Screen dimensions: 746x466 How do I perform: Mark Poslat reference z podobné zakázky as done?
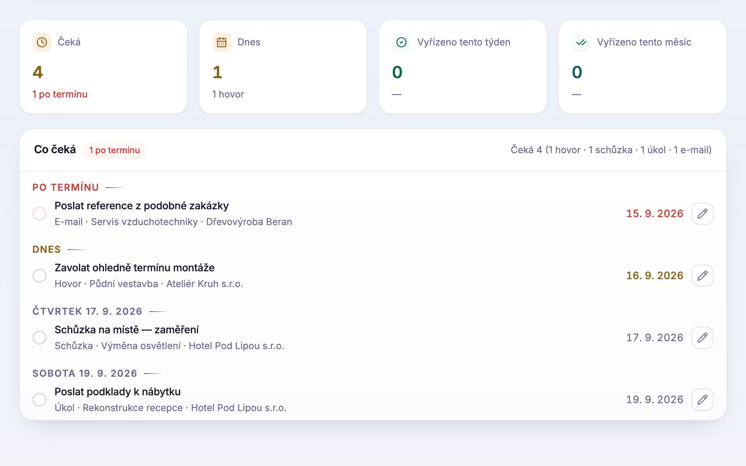[x=40, y=214]
